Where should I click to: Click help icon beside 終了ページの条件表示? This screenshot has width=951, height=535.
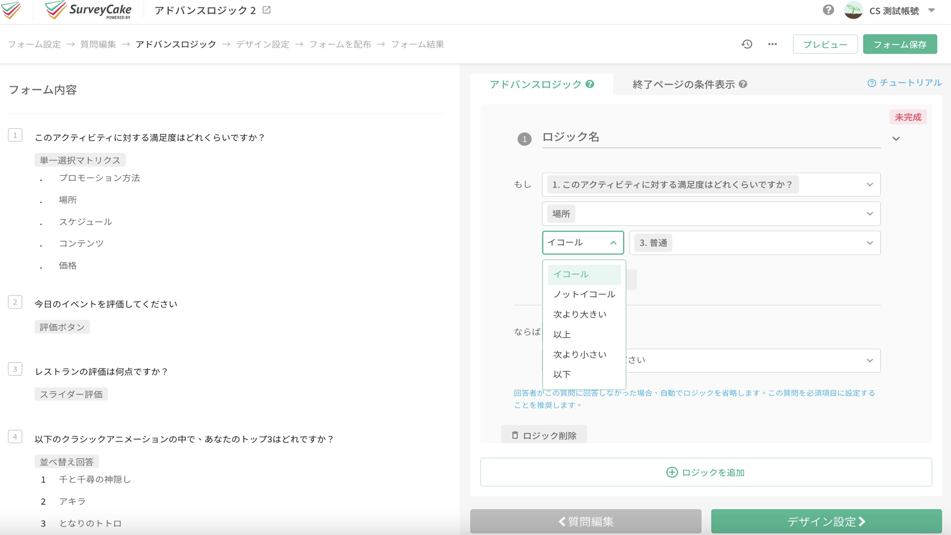(743, 84)
